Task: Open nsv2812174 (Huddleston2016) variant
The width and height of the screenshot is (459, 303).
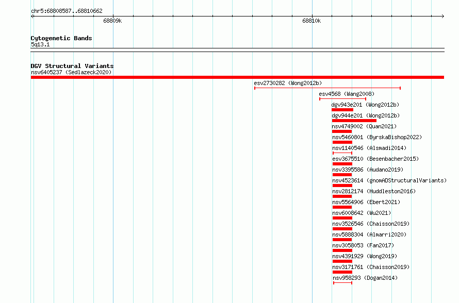Action: [374, 191]
